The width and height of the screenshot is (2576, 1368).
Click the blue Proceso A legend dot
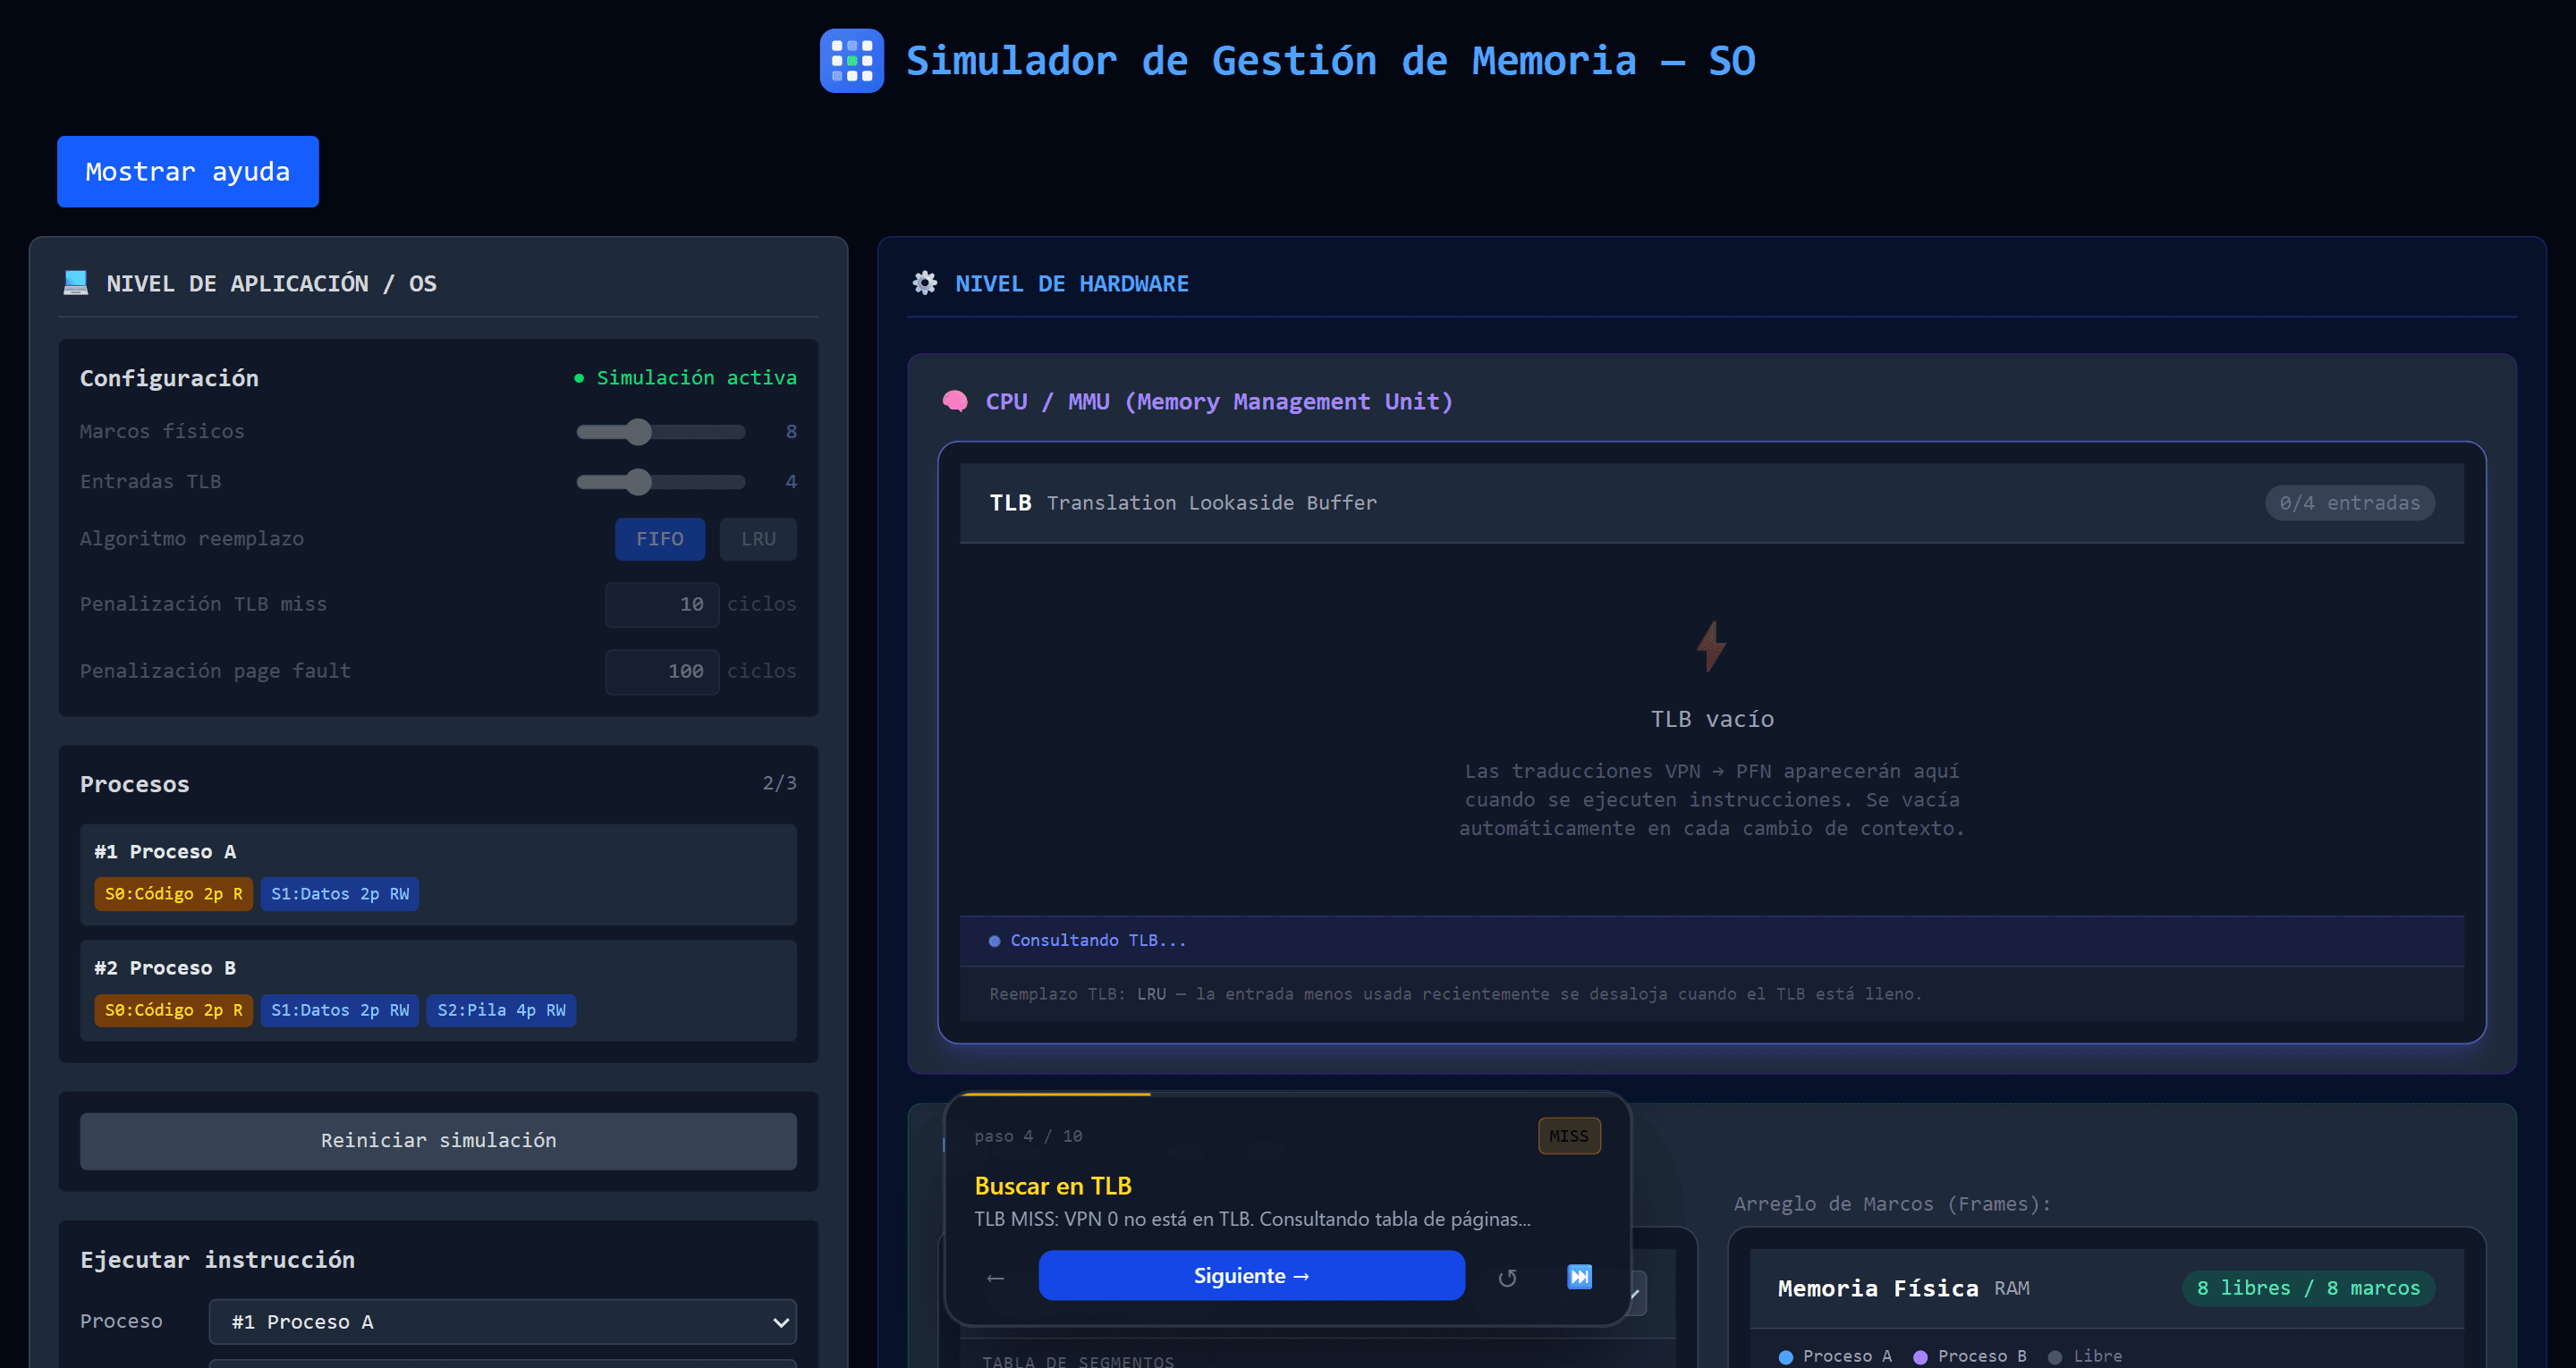[x=1786, y=1357]
